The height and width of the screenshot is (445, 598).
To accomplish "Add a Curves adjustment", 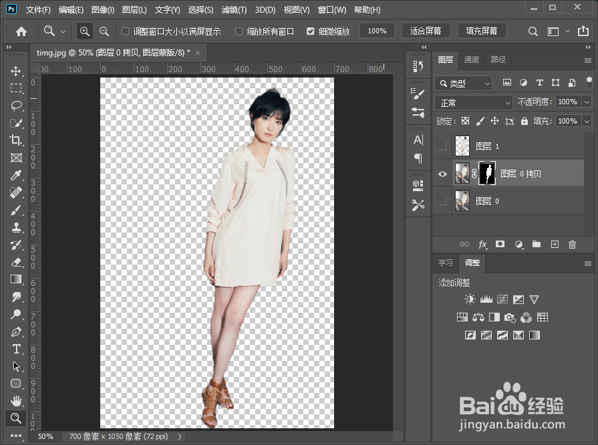I will tap(502, 299).
